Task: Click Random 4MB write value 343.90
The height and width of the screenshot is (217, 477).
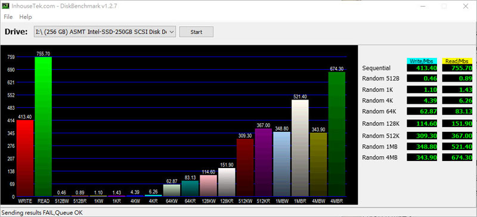Action: 422,157
